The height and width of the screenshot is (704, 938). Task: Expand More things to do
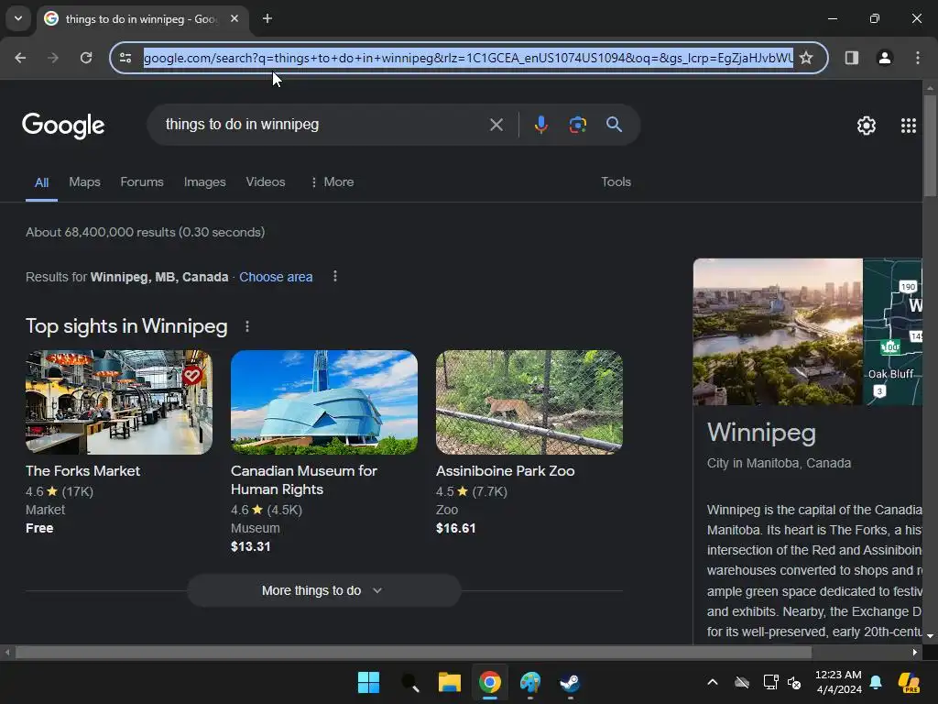(323, 590)
